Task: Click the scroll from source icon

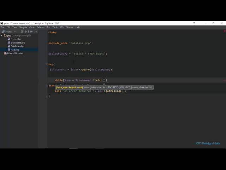Action: [x=22, y=32]
